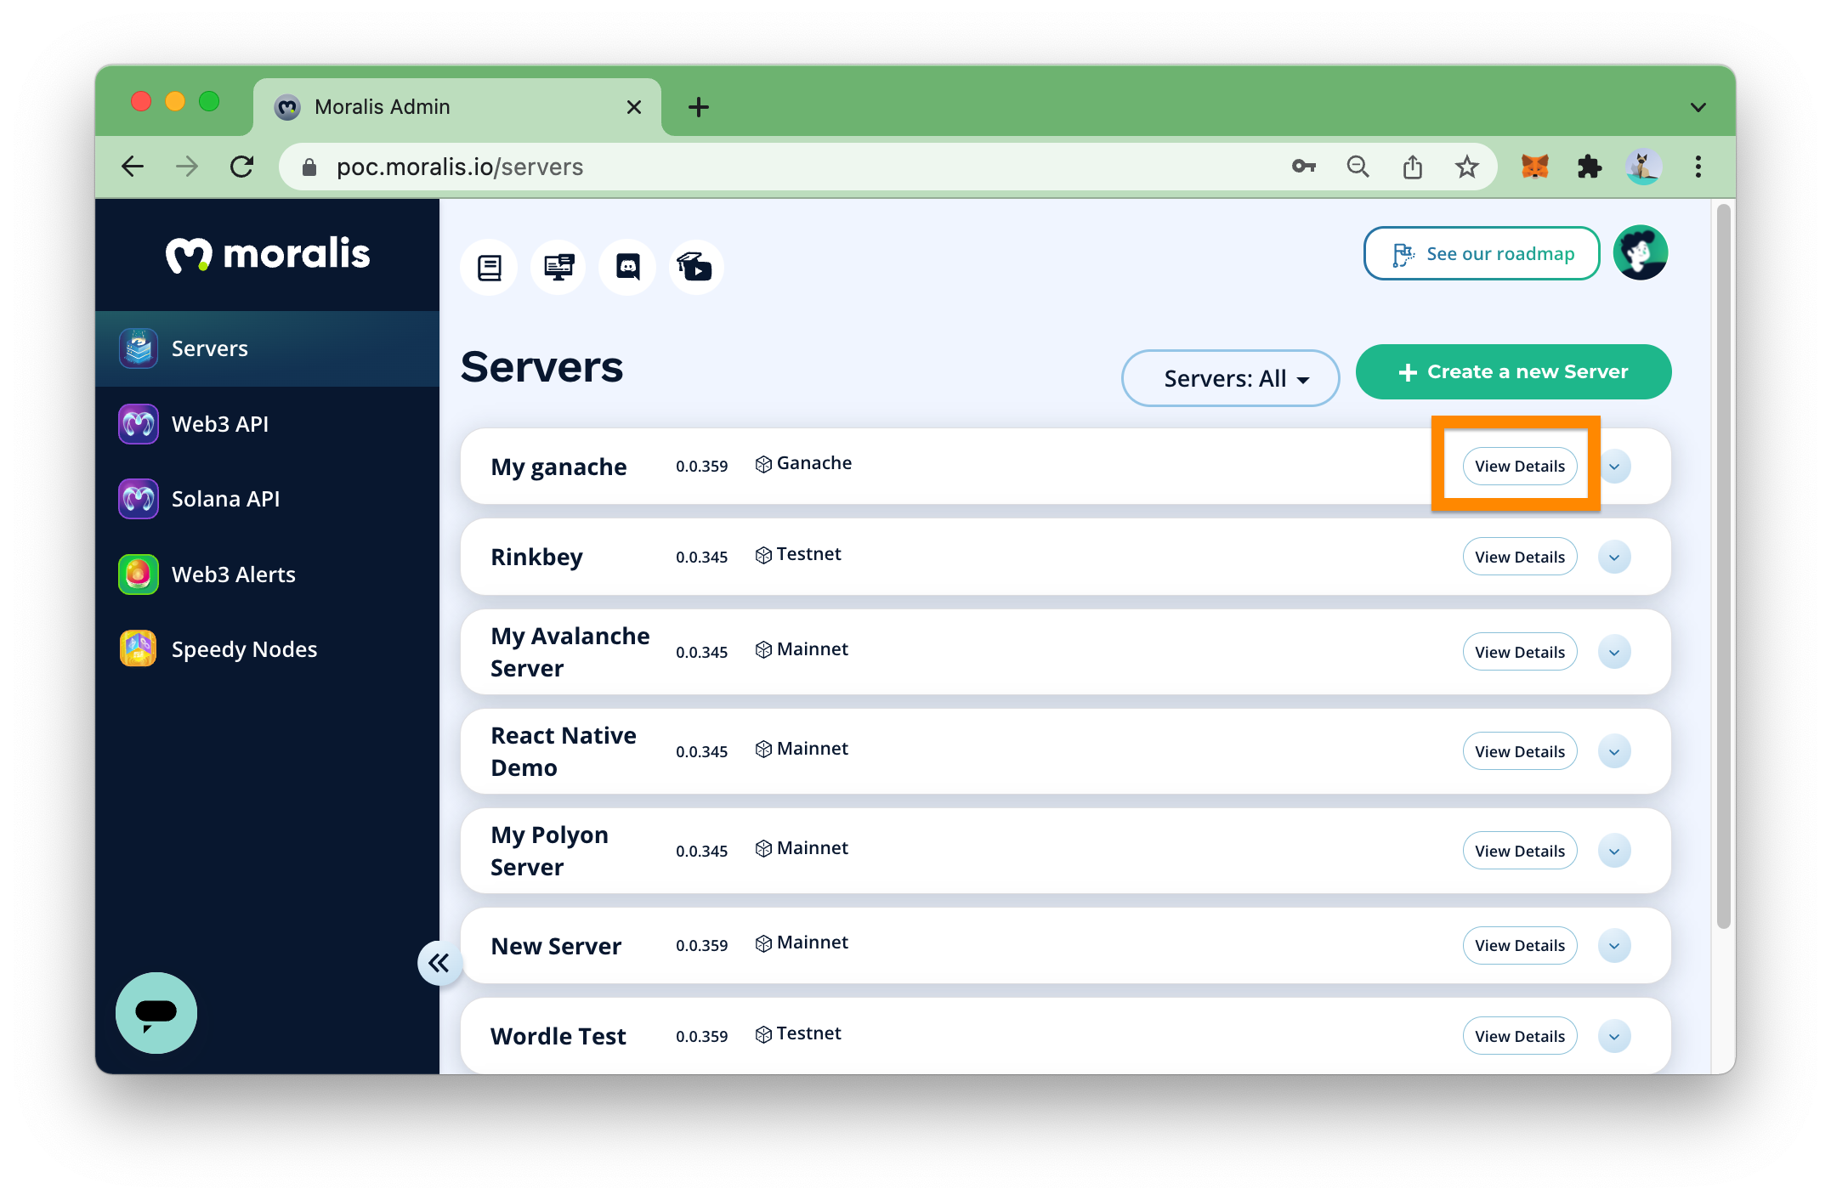The height and width of the screenshot is (1200, 1831).
Task: Open the Discord icon
Action: 627,268
